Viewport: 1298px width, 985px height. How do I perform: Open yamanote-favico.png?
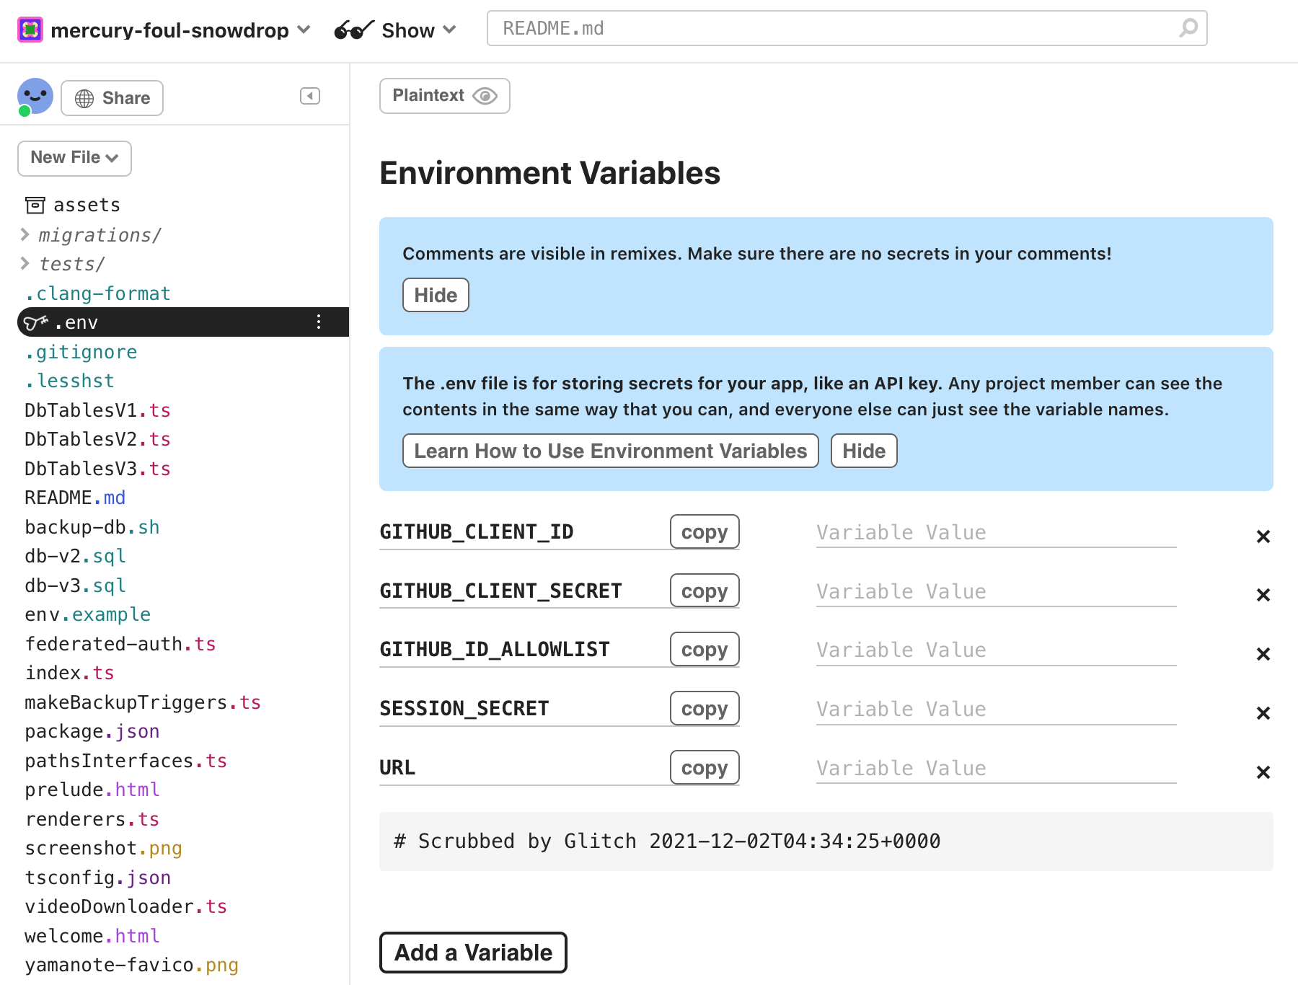131,965
